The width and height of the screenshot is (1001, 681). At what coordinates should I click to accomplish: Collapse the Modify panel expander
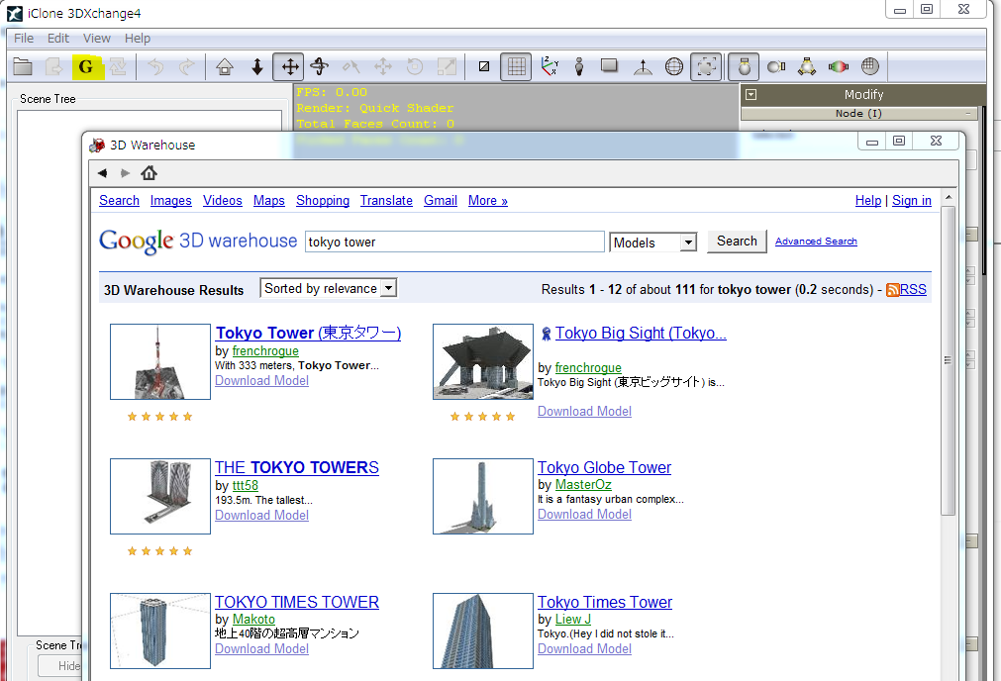coord(751,94)
